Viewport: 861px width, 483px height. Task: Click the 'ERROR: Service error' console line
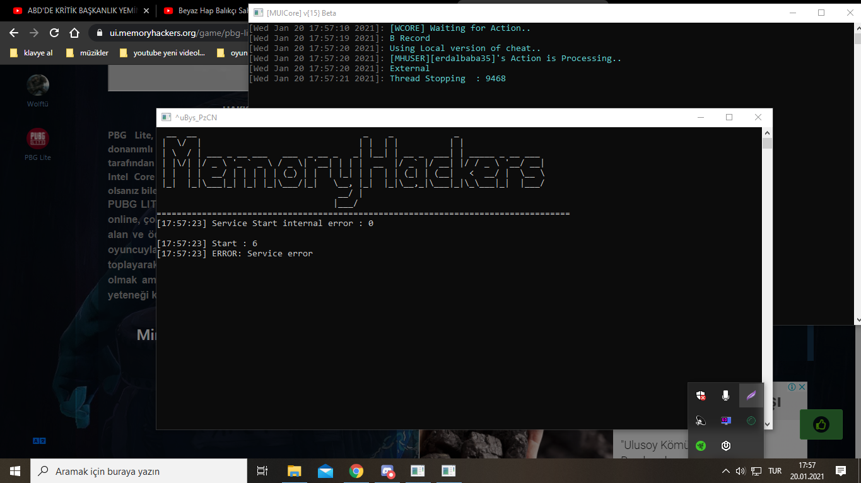(262, 254)
